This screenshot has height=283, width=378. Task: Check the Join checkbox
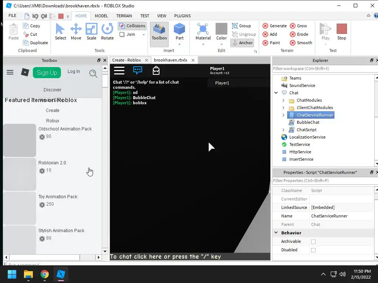tap(122, 34)
